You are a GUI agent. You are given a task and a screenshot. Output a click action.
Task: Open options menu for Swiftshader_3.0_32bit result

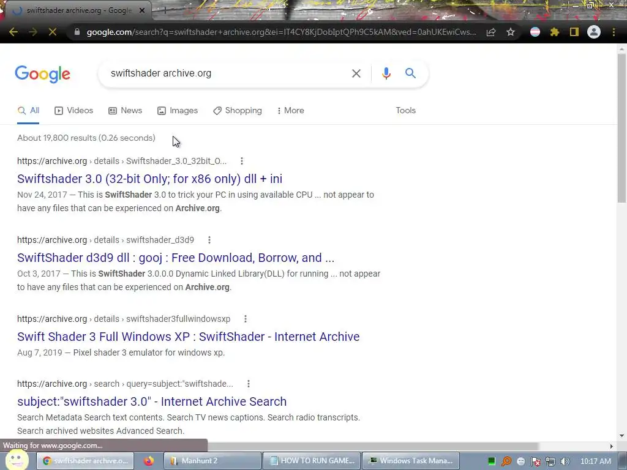point(241,161)
